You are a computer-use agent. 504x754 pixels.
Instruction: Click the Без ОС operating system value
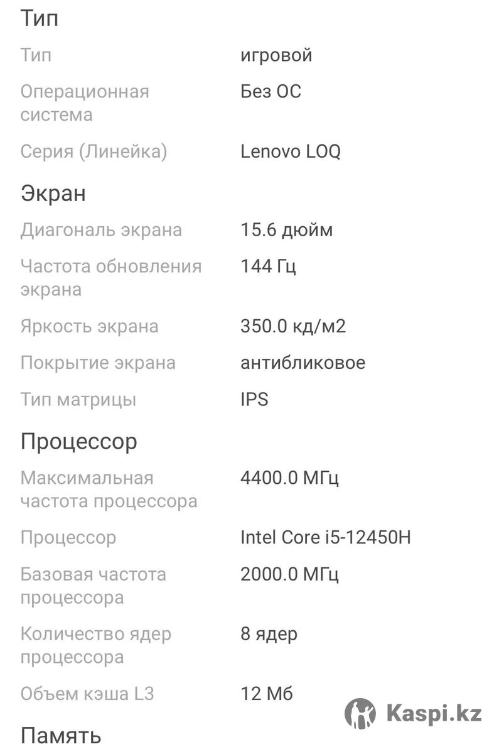[x=271, y=92]
